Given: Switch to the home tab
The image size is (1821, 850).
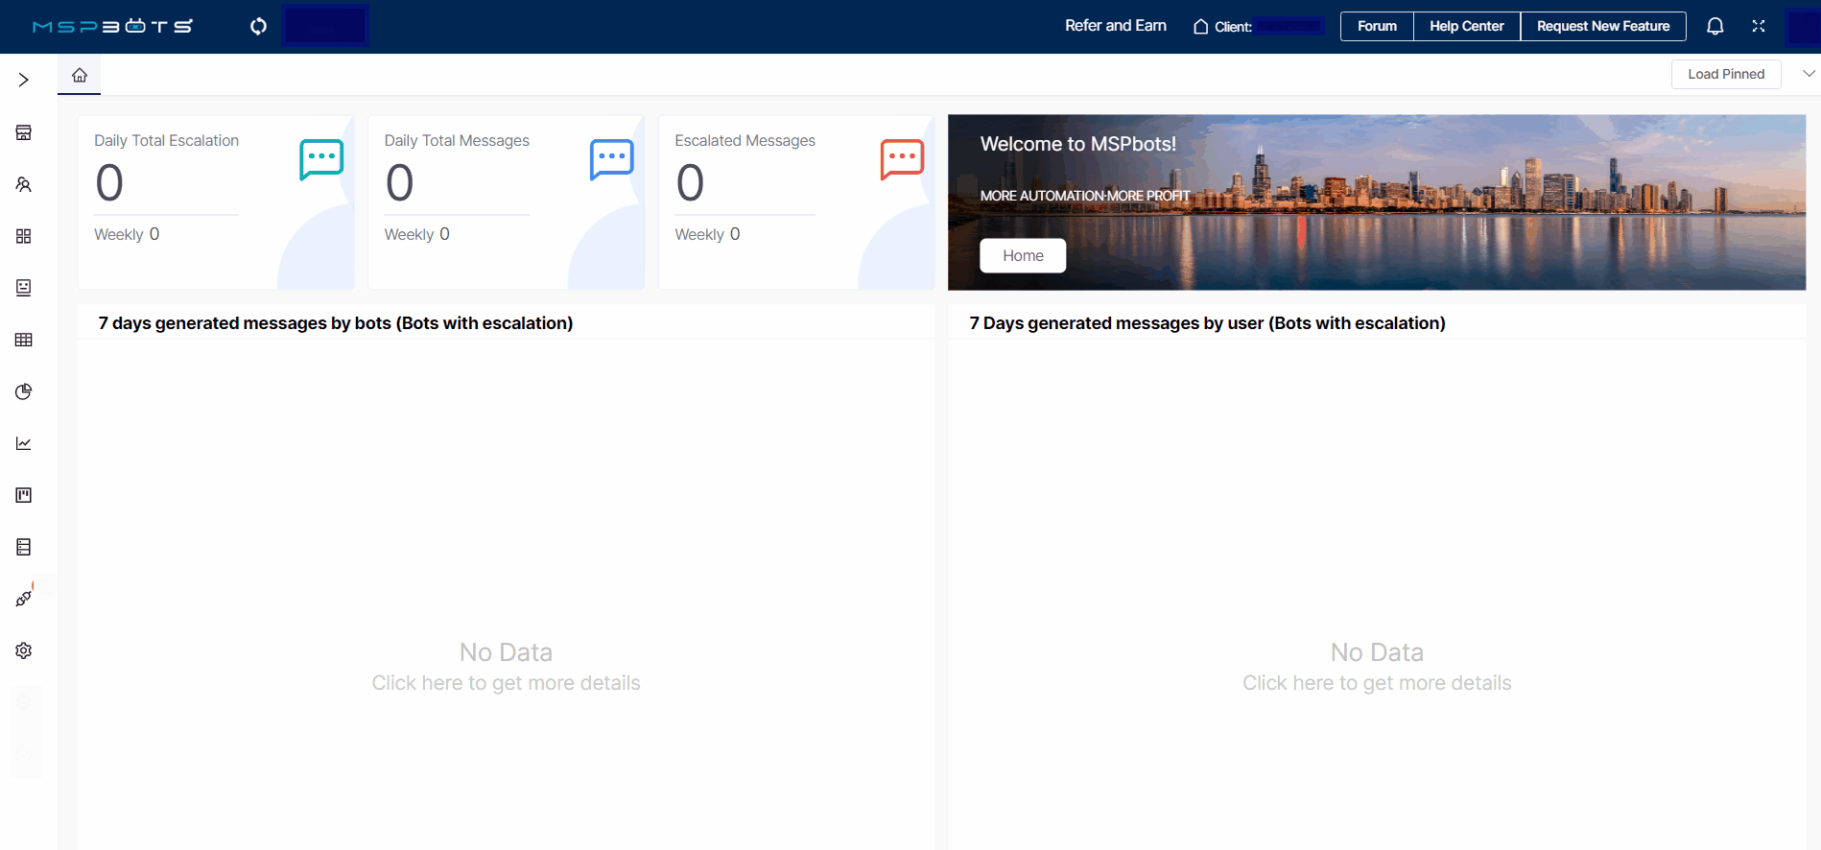Looking at the screenshot, I should coord(80,75).
